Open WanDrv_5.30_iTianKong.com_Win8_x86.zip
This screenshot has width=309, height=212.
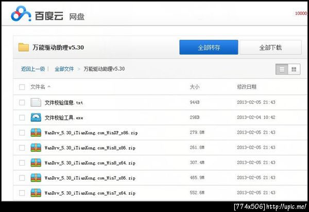point(90,148)
